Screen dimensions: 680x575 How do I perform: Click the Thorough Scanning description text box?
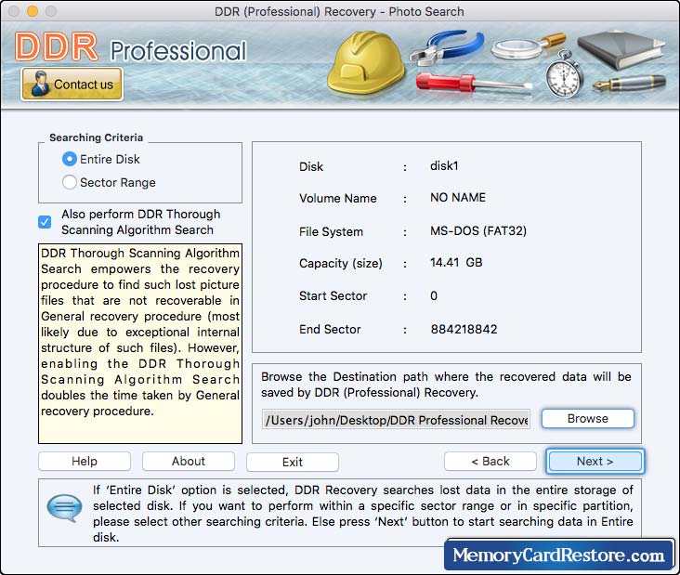140,344
